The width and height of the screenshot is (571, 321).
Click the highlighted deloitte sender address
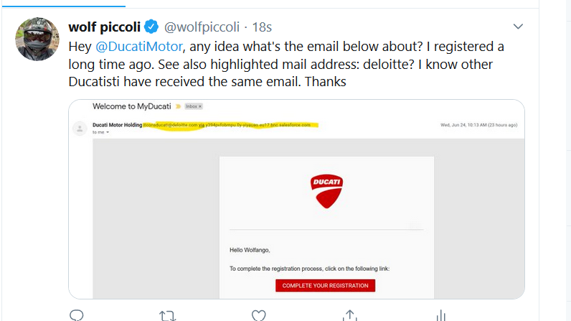pyautogui.click(x=170, y=125)
